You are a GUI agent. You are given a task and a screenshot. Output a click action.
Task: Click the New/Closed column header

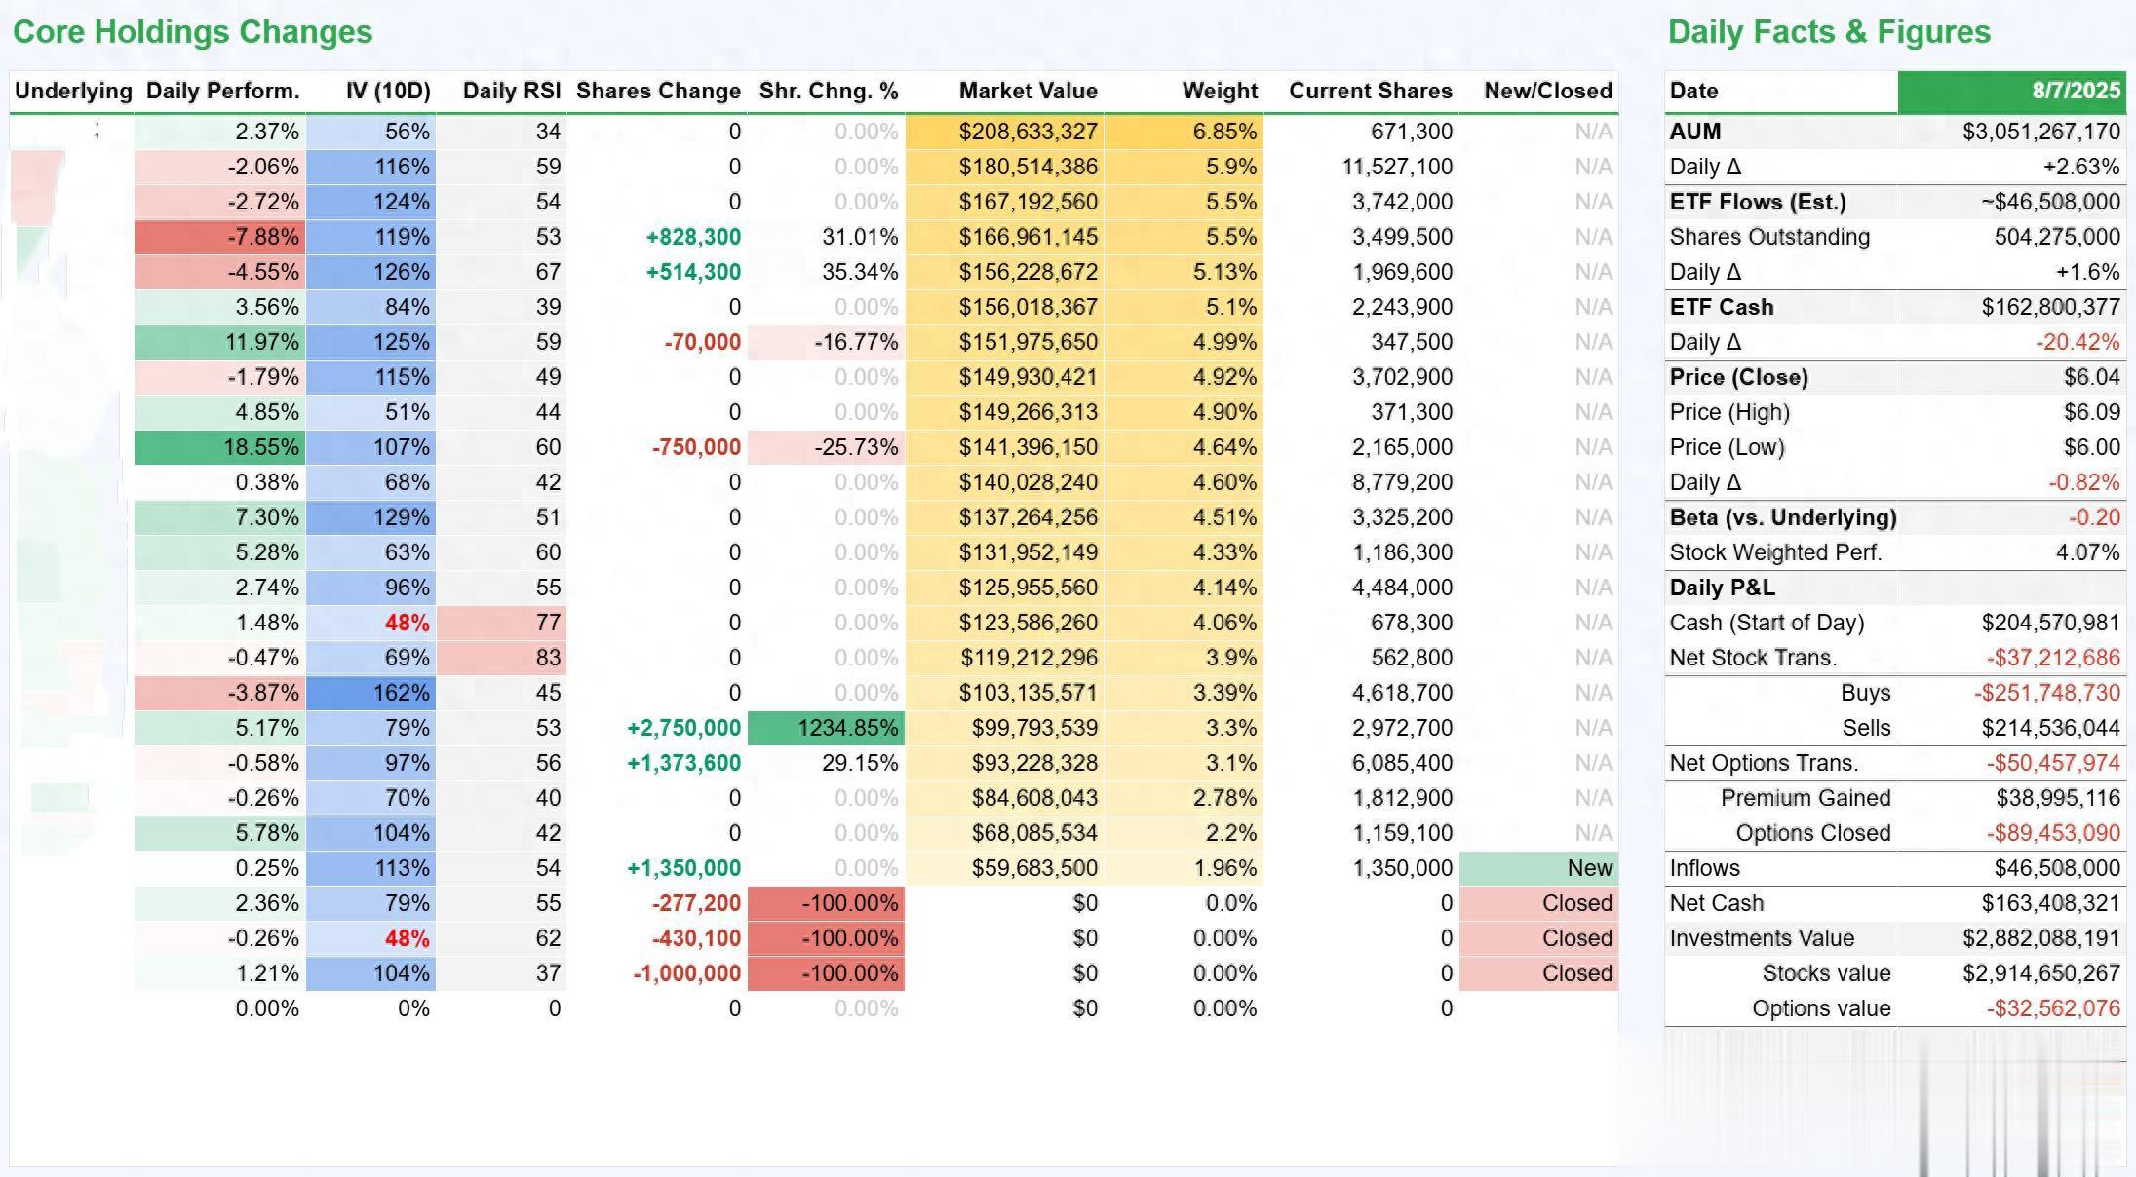point(1547,92)
